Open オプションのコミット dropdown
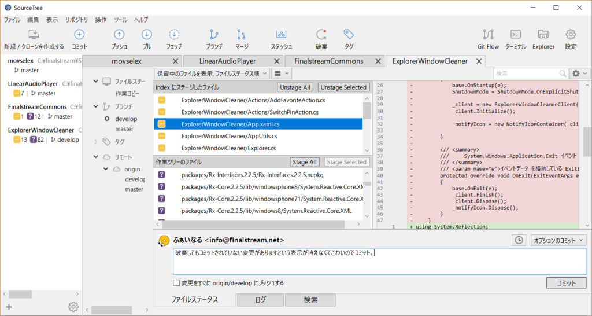The width and height of the screenshot is (592, 316). 558,240
